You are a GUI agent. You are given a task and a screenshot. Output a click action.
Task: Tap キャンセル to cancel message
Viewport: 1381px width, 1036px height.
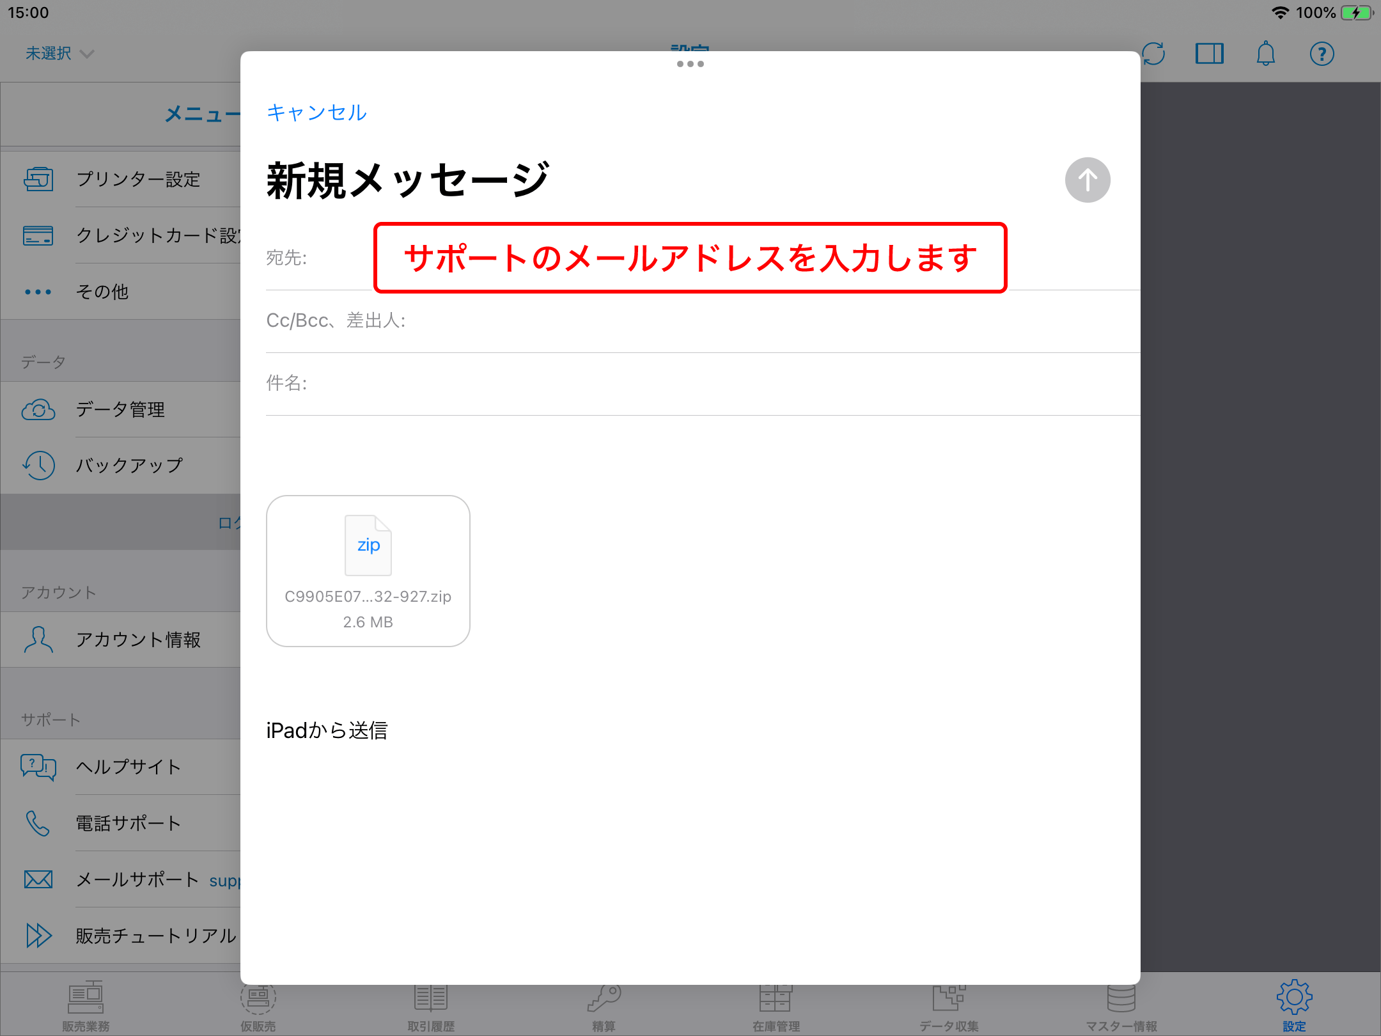[316, 113]
